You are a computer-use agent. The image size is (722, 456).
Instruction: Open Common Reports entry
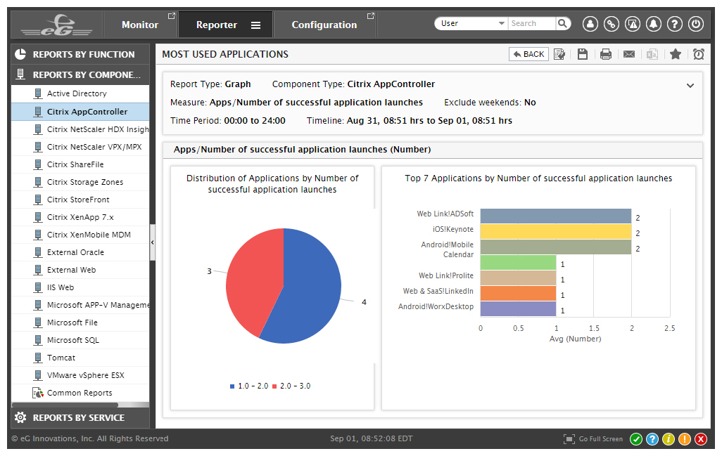pyautogui.click(x=80, y=393)
